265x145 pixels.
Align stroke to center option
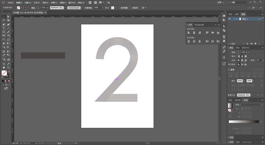click(x=238, y=64)
